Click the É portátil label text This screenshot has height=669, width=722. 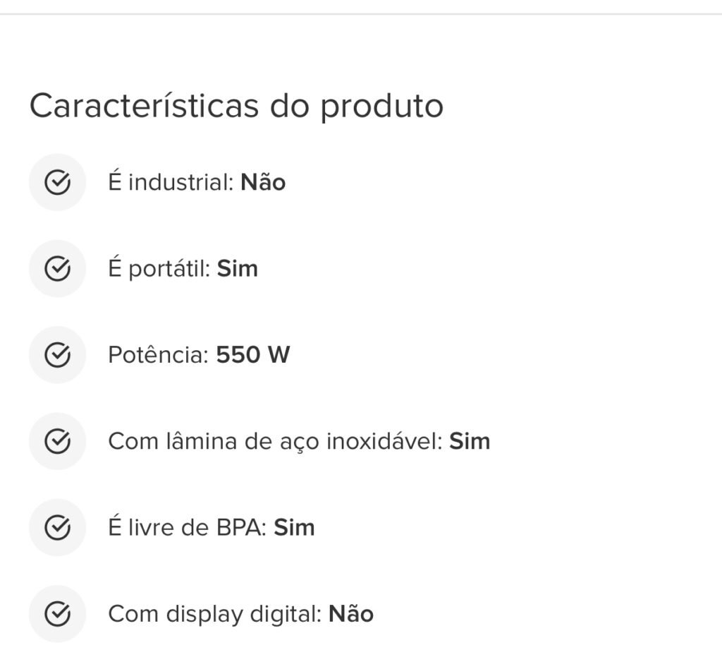point(159,268)
